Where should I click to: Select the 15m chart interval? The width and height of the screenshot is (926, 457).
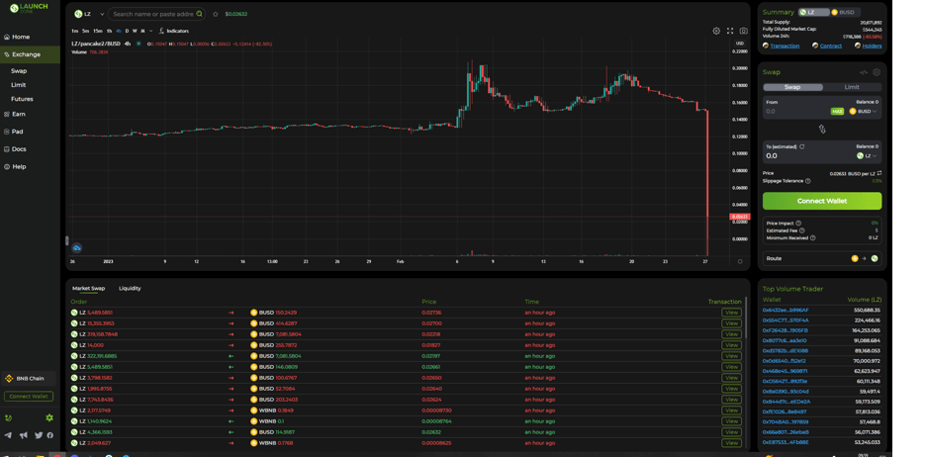(97, 31)
